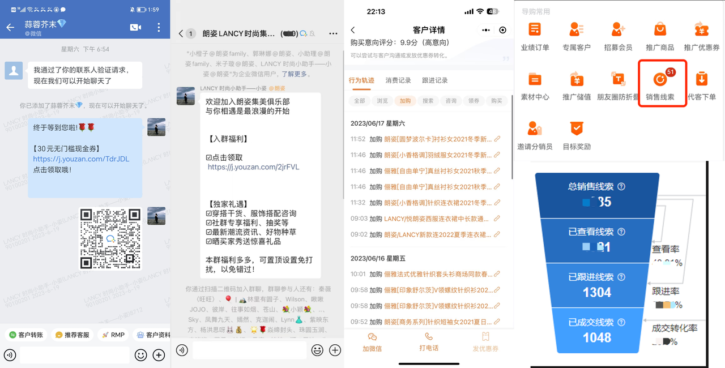Tap the 推荐客服 shortcut
Image resolution: width=725 pixels, height=368 pixels.
tap(72, 335)
